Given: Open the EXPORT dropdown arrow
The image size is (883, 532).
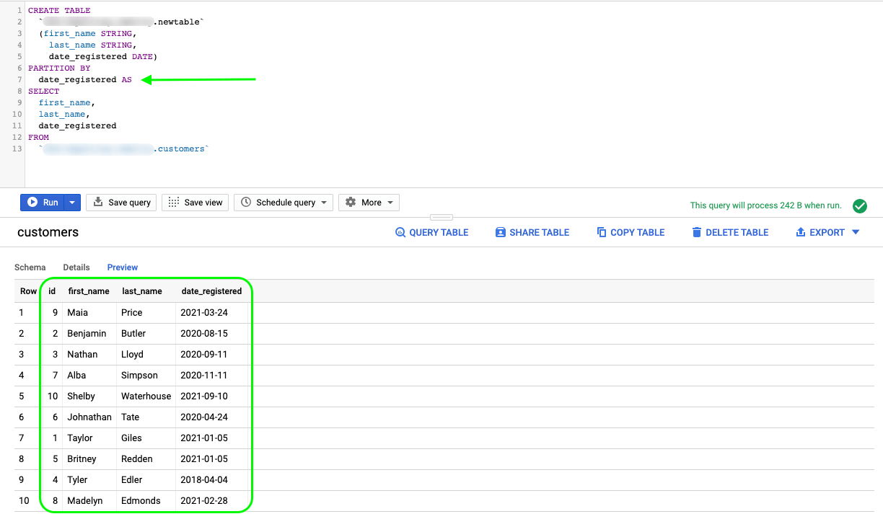Looking at the screenshot, I should click(854, 232).
